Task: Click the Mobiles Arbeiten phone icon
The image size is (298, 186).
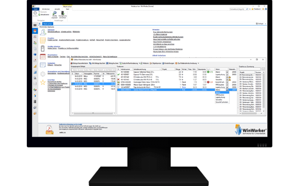Action: [43, 48]
